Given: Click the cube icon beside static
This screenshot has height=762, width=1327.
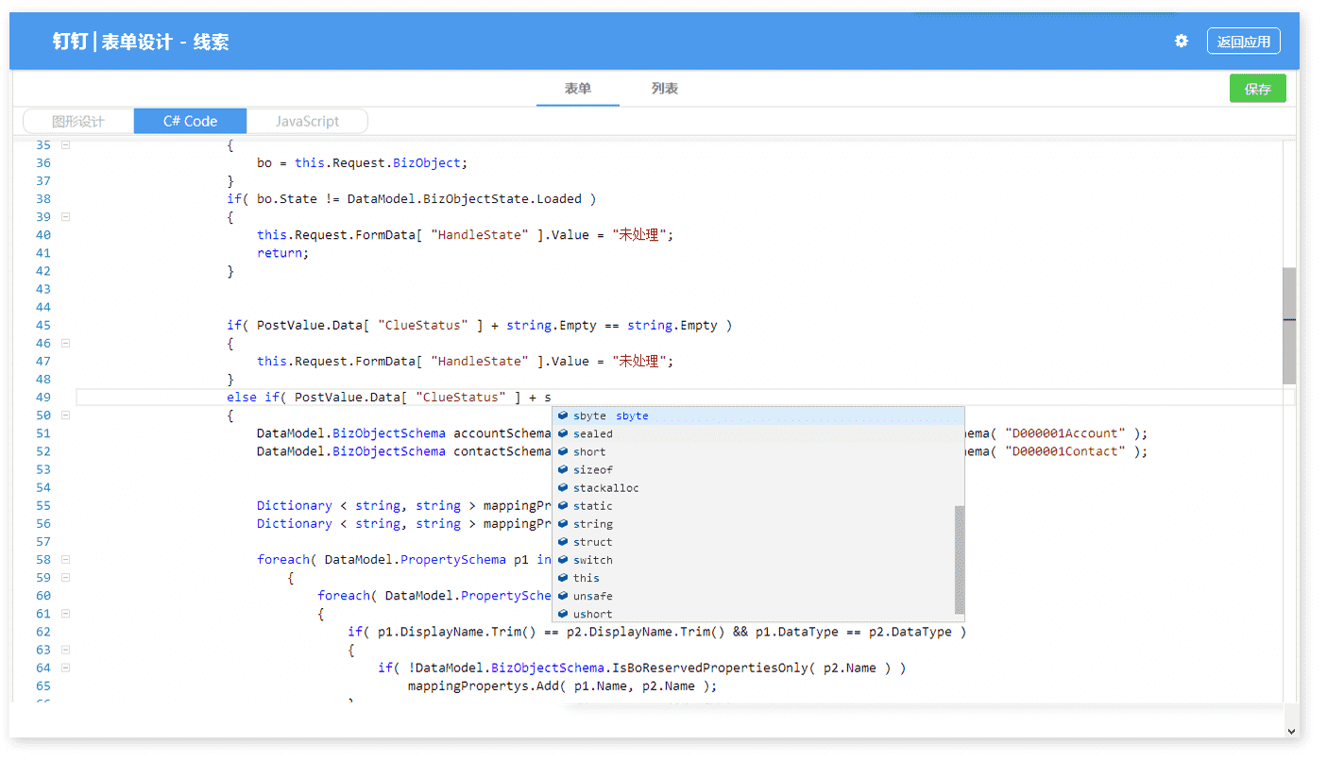Looking at the screenshot, I should [x=563, y=506].
